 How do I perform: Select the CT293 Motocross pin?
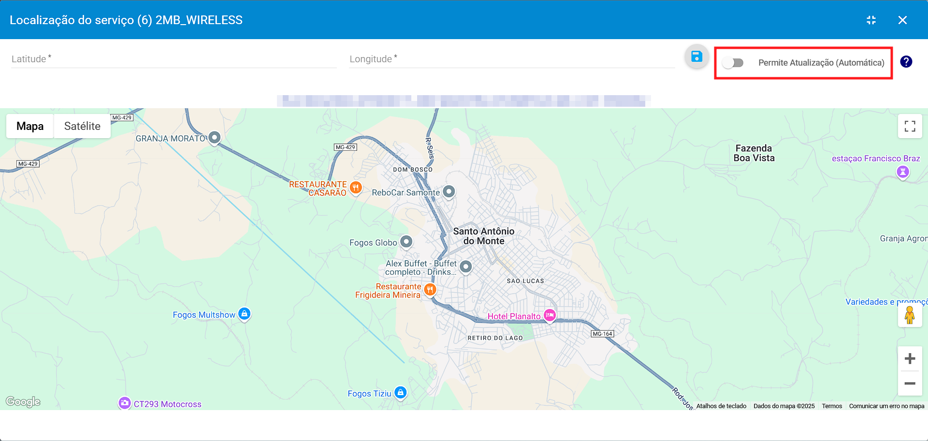(125, 403)
